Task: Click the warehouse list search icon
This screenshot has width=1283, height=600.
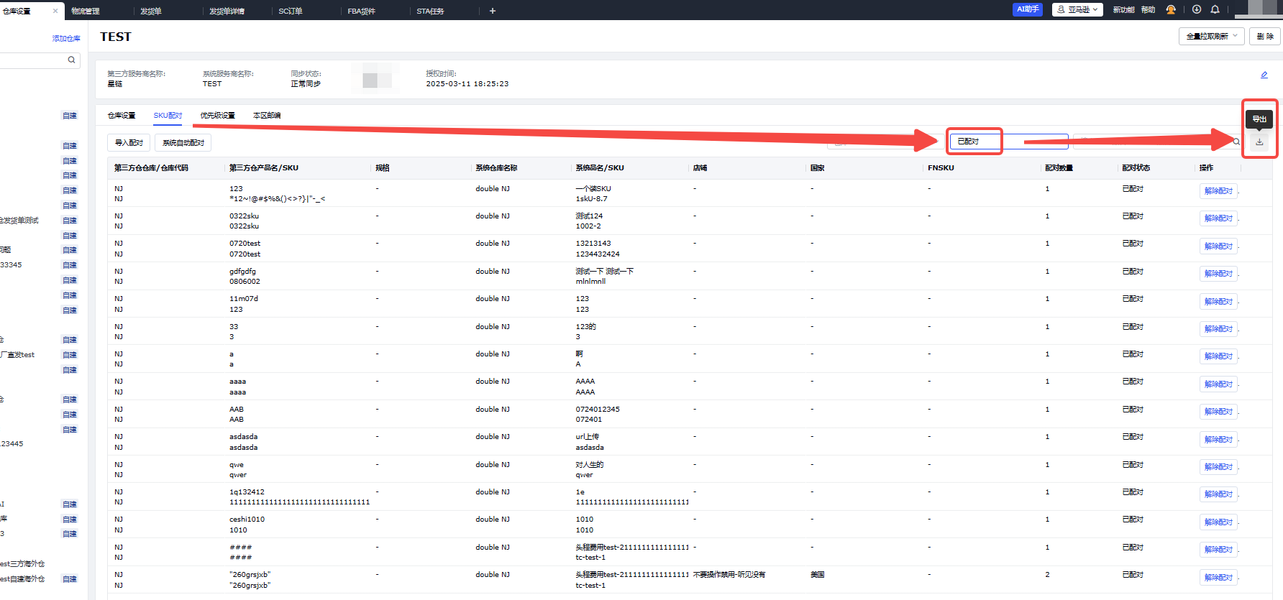Action: [x=71, y=60]
